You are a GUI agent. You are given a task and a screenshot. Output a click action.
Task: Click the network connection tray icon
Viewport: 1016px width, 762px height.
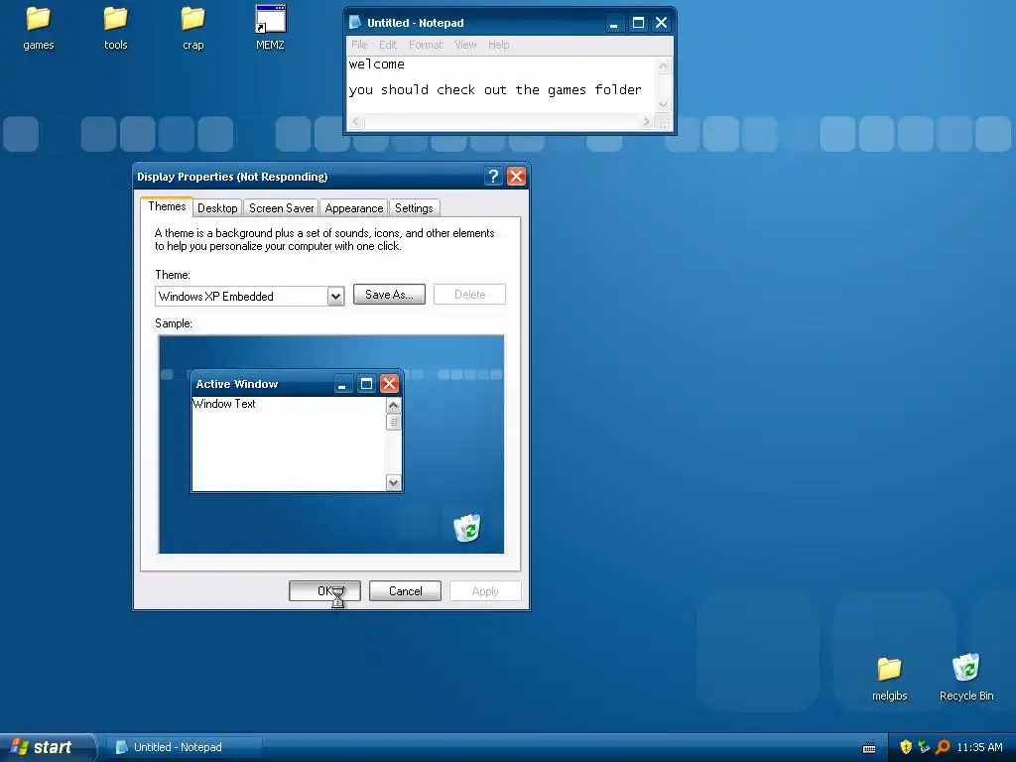[924, 747]
